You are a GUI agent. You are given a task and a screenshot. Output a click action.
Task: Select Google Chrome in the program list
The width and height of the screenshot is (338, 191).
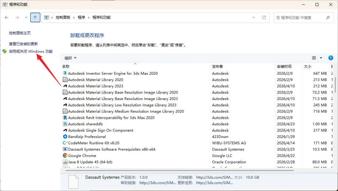(x=82, y=156)
